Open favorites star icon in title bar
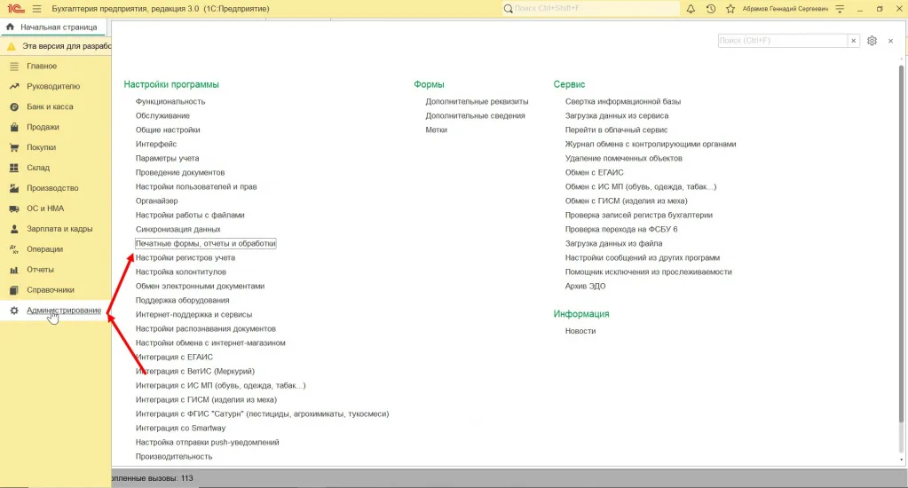Viewport: 908px width, 488px height. pos(730,9)
